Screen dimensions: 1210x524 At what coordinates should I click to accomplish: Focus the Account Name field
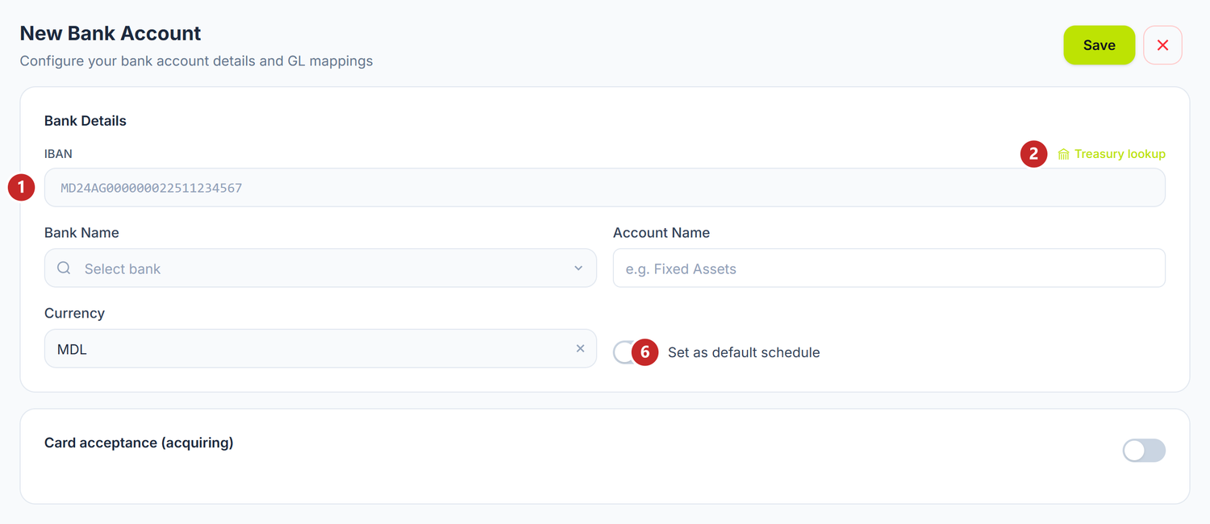(x=889, y=268)
